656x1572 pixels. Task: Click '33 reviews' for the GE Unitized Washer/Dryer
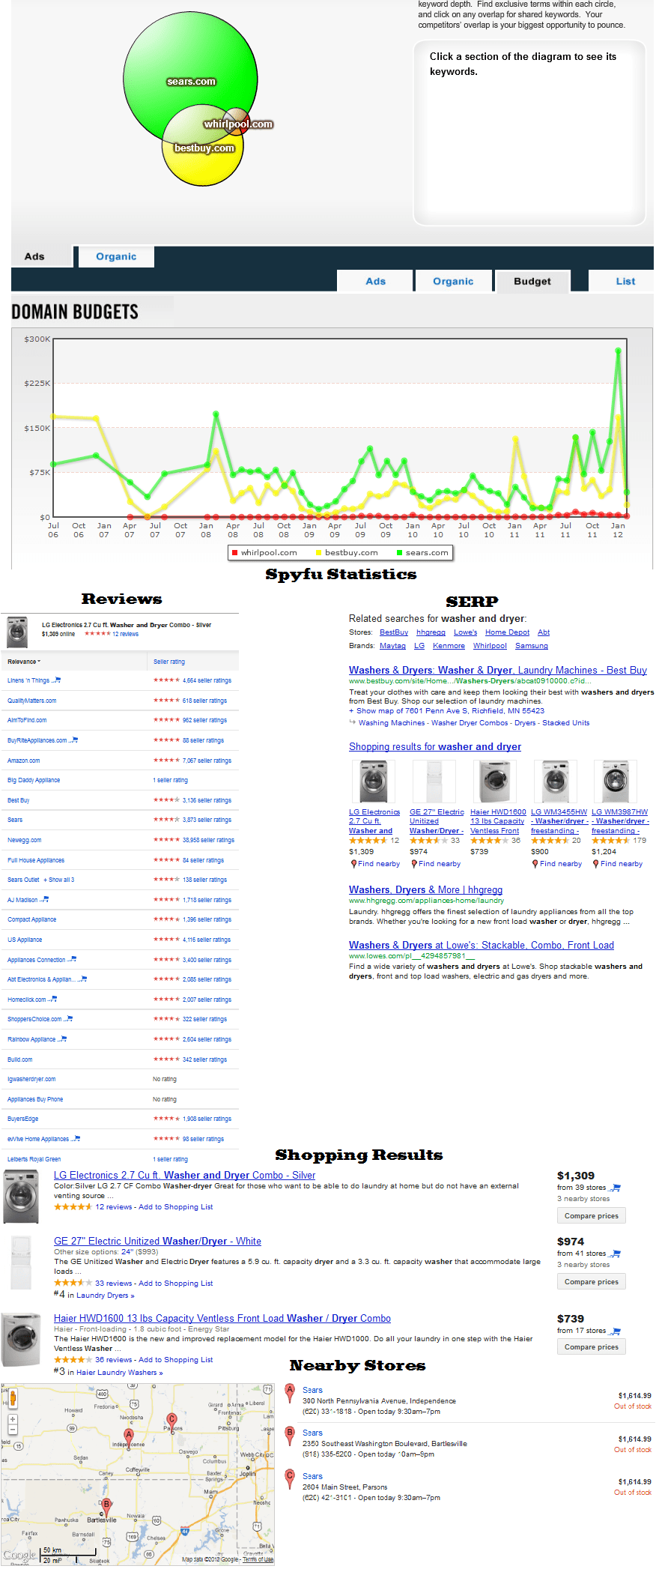[x=114, y=1284]
